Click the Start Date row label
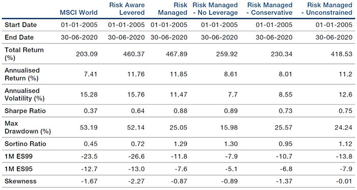 pyautogui.click(x=20, y=25)
